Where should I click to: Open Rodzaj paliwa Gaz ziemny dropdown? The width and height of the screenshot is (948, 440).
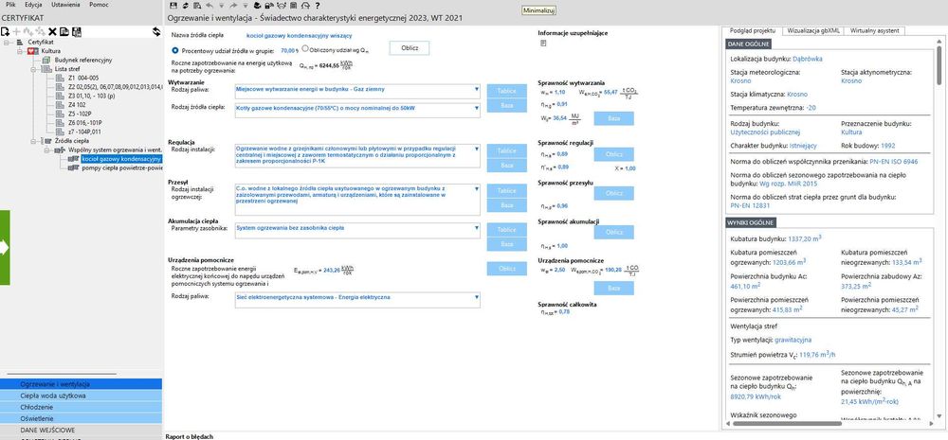(477, 89)
